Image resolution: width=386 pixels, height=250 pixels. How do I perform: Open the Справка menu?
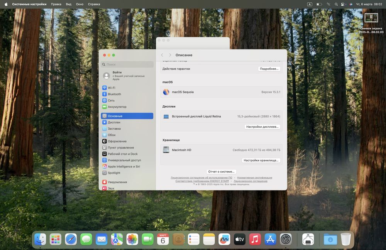click(x=94, y=4)
